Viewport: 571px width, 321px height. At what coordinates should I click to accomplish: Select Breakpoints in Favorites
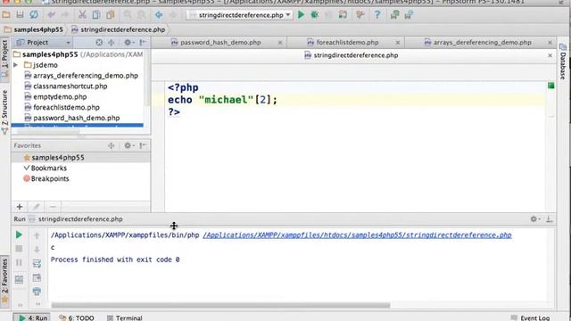click(x=50, y=178)
